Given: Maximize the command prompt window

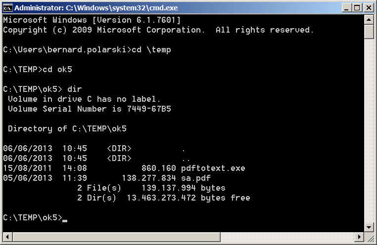Looking at the screenshot, I should click(x=357, y=7).
